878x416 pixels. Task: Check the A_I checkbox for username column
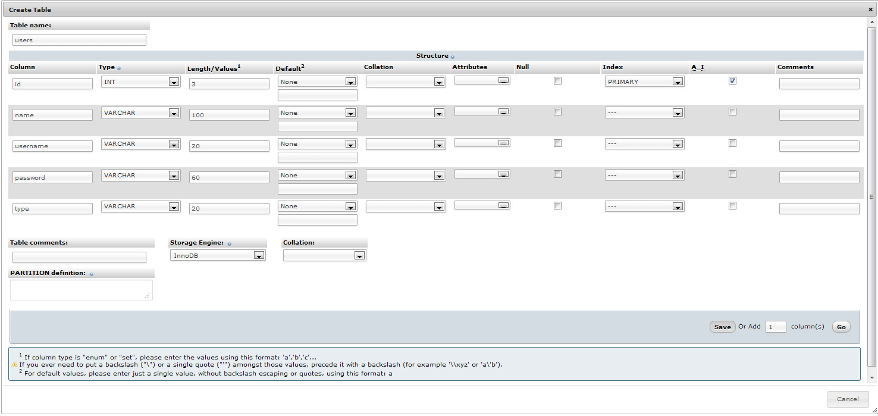732,143
